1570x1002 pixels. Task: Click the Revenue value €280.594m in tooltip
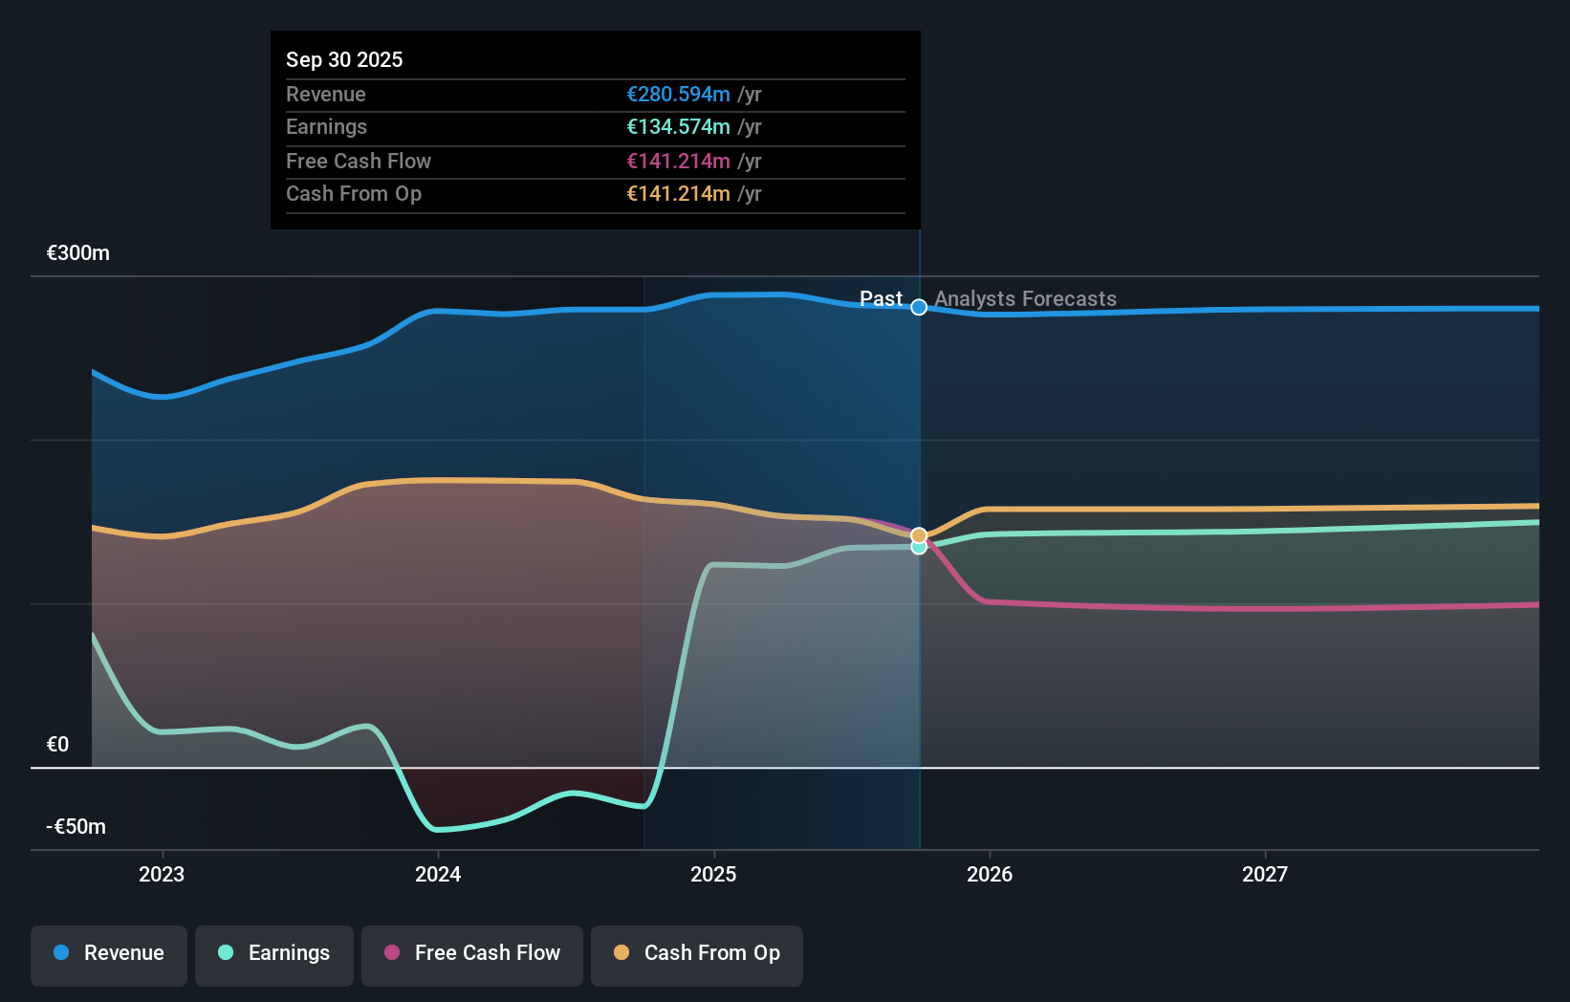click(678, 94)
